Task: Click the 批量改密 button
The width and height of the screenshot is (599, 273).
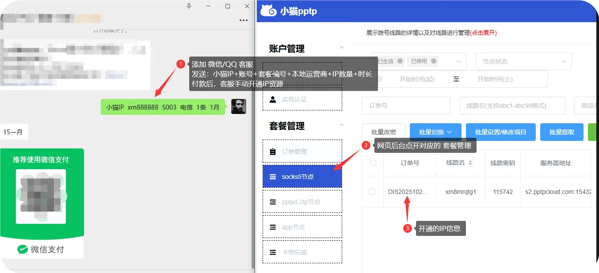Action: point(384,132)
